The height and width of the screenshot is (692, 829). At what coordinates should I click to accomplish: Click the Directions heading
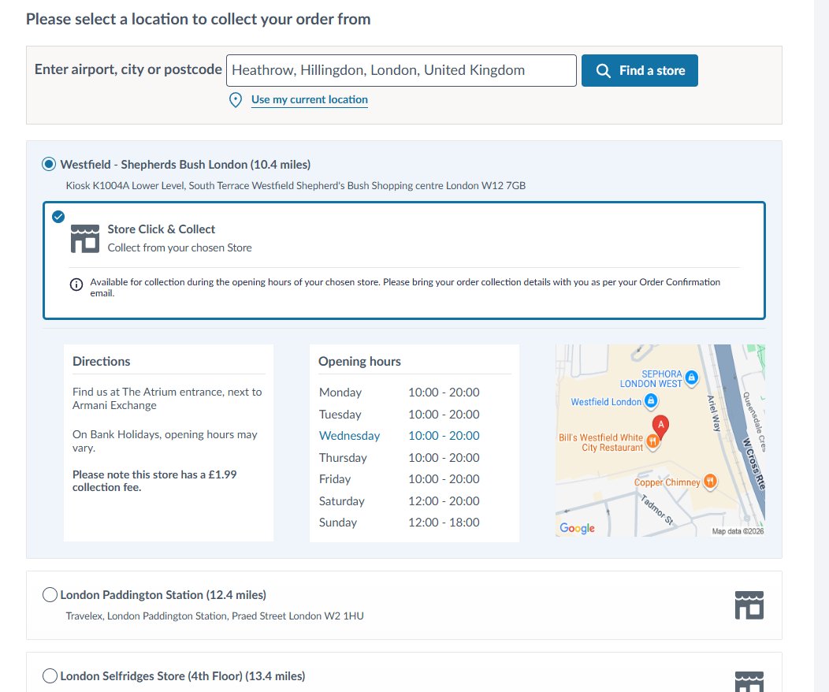pos(101,361)
